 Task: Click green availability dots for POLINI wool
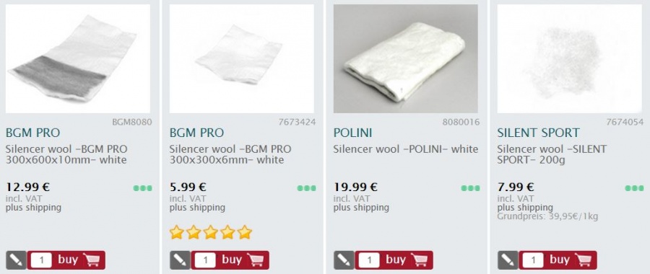pos(470,188)
